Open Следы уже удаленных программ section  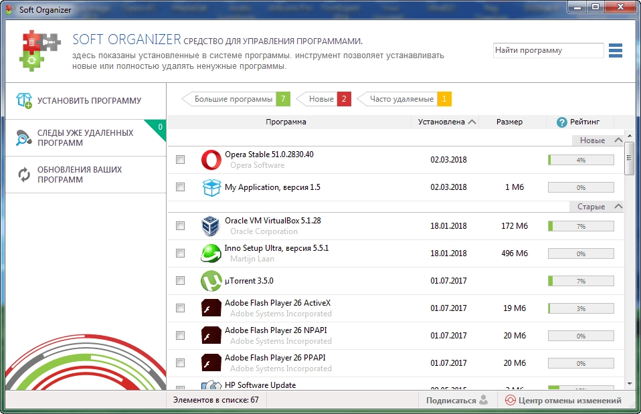click(x=86, y=138)
